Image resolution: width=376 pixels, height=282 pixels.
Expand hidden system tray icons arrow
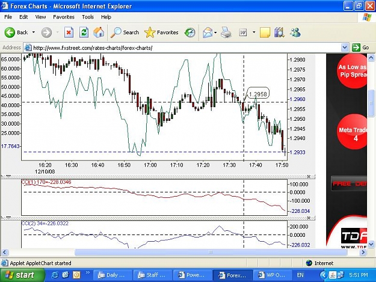(x=323, y=275)
